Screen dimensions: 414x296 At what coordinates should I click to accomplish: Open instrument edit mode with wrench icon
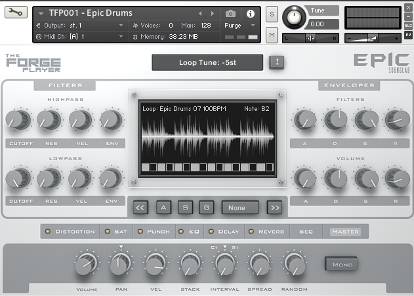[x=16, y=12]
